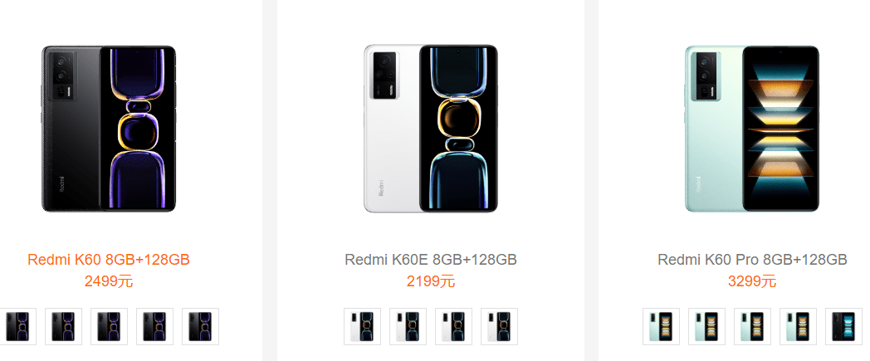The image size is (870, 361).
Task: Select the second thumbnail under Redmi K60E
Action: click(x=408, y=326)
